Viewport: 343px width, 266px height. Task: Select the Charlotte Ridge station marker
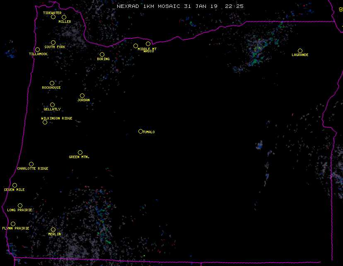pyautogui.click(x=31, y=164)
